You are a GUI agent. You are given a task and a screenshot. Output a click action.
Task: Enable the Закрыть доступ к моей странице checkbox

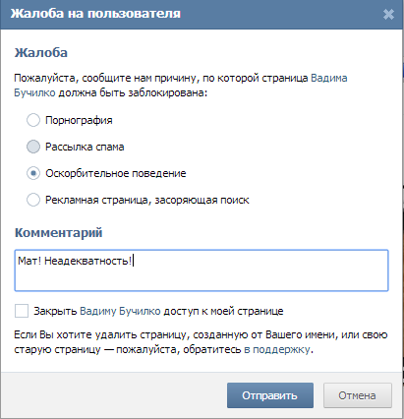pyautogui.click(x=22, y=311)
